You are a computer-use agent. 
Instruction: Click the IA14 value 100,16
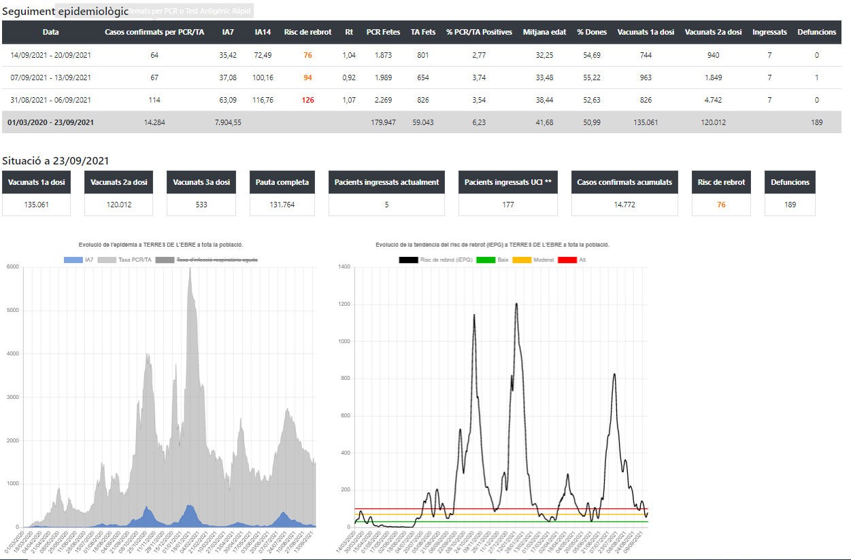263,77
